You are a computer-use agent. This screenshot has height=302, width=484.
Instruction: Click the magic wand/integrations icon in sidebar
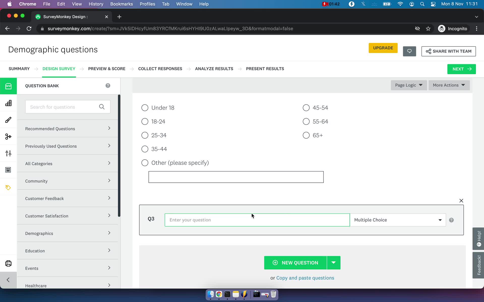pyautogui.click(x=8, y=136)
